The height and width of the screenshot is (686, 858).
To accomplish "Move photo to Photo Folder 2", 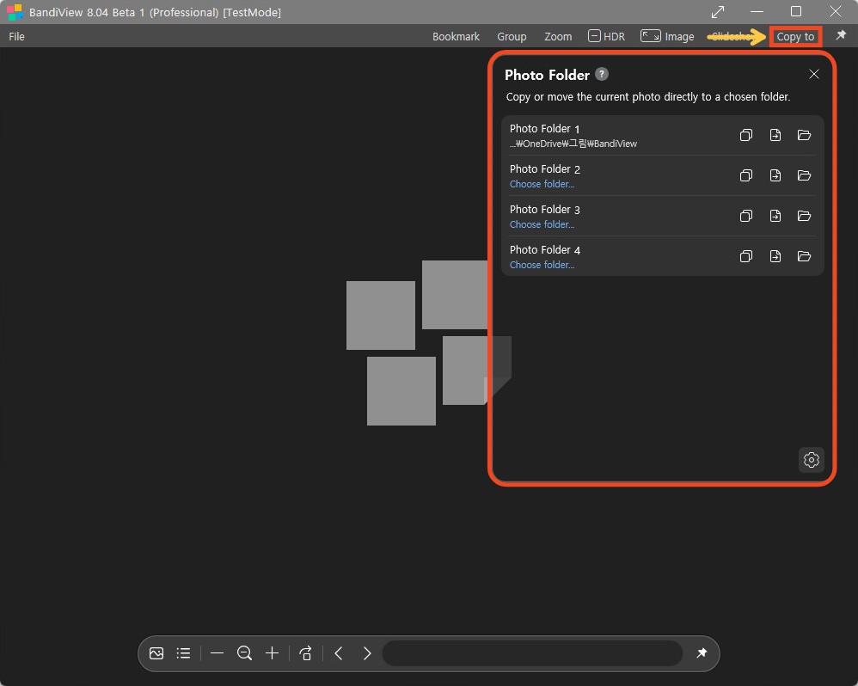I will click(x=775, y=175).
